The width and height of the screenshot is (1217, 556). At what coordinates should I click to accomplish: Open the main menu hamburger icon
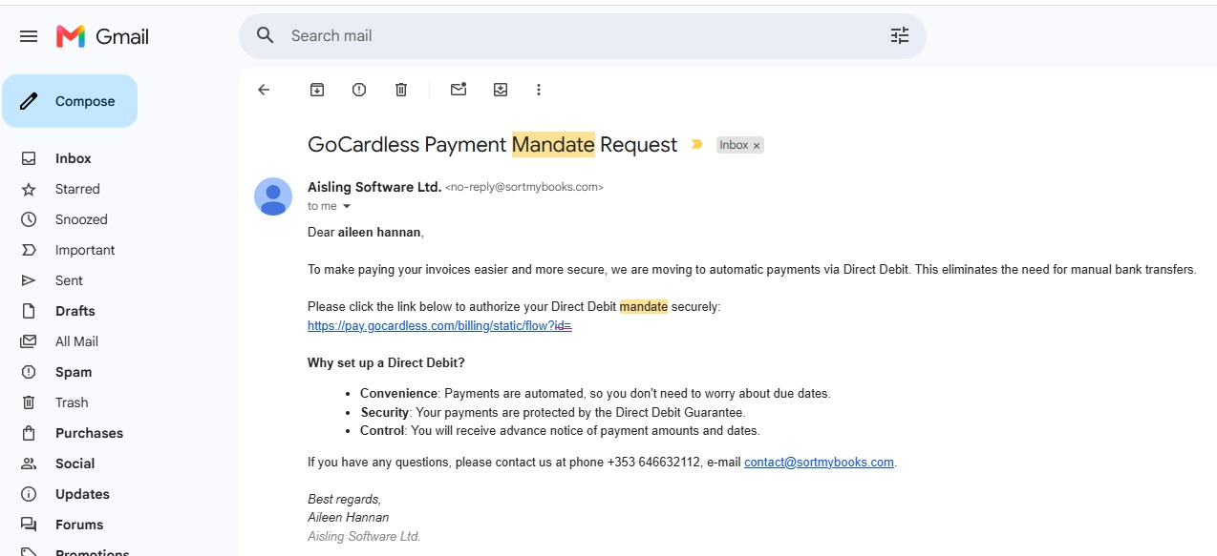coord(29,36)
